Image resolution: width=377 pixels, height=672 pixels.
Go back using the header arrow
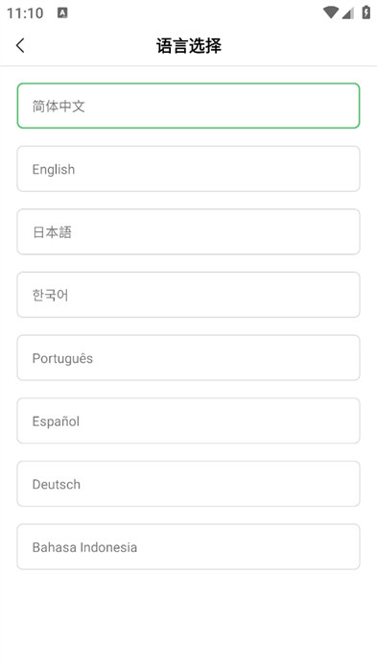[20, 45]
